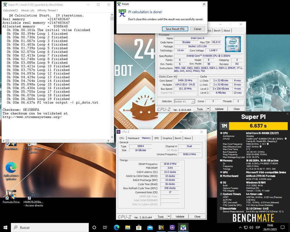Click Validate in upper CPU-Z window
This screenshot has height=232, width=290.
219,109
